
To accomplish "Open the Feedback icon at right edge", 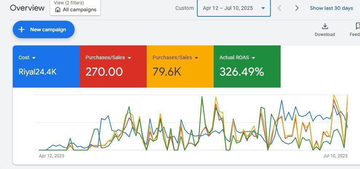I will pyautogui.click(x=357, y=27).
